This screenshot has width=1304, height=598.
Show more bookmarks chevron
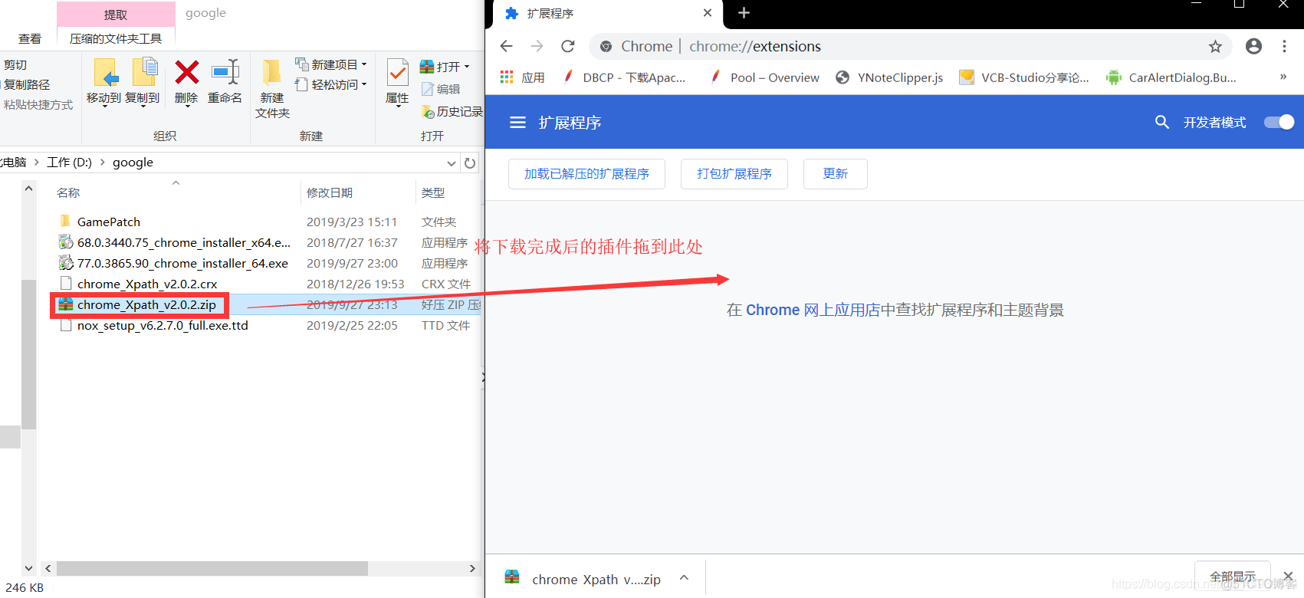click(x=1283, y=77)
